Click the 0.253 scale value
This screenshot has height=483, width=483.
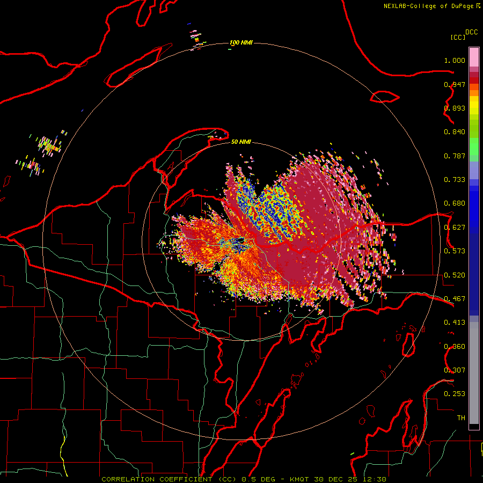point(455,394)
